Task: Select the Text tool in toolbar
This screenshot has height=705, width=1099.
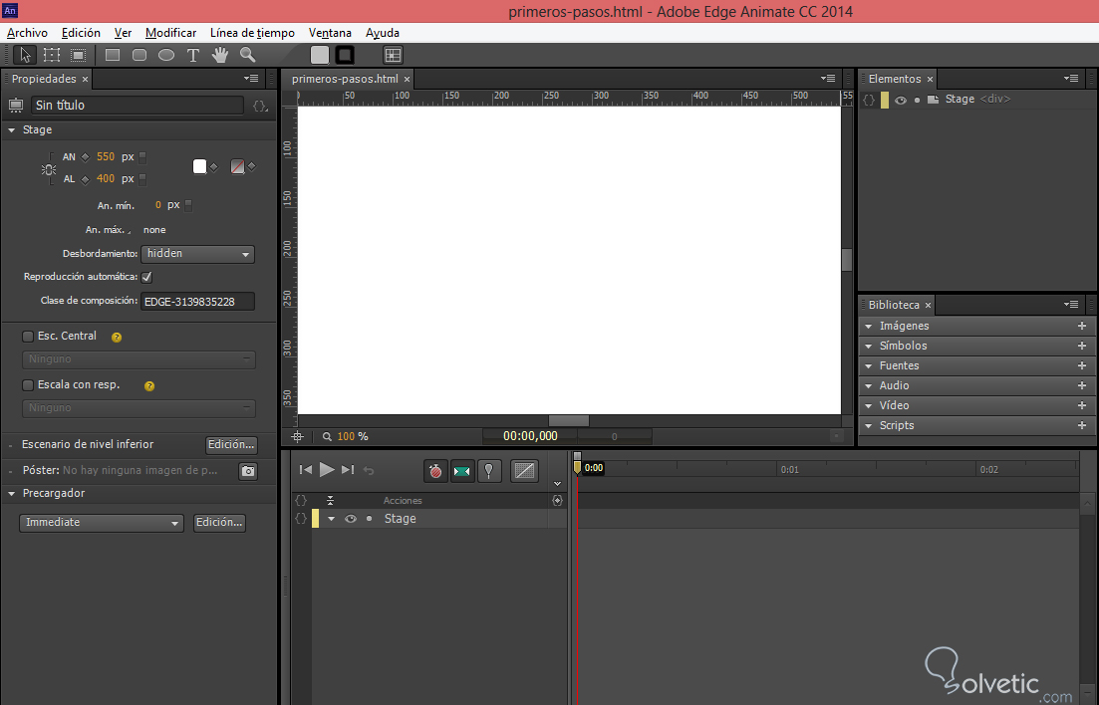Action: (x=193, y=56)
